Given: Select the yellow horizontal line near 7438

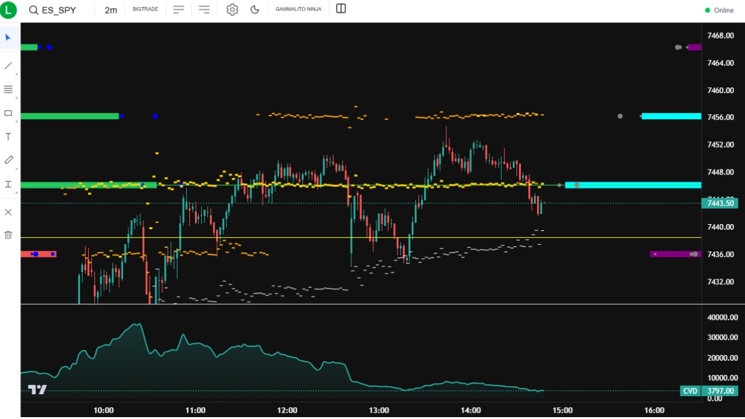Looking at the screenshot, I should pos(361,238).
